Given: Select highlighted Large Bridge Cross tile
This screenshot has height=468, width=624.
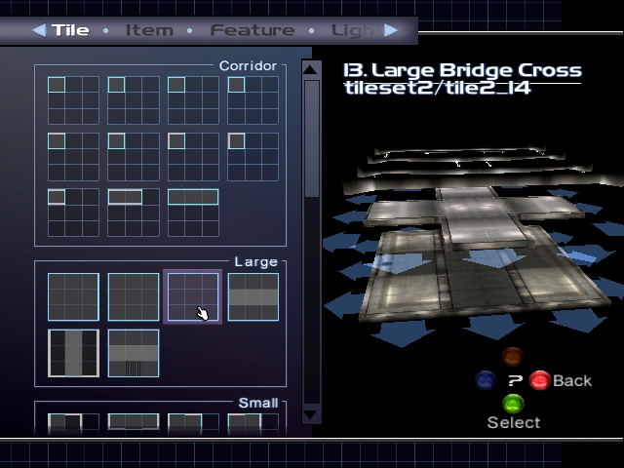Looking at the screenshot, I should coord(193,296).
